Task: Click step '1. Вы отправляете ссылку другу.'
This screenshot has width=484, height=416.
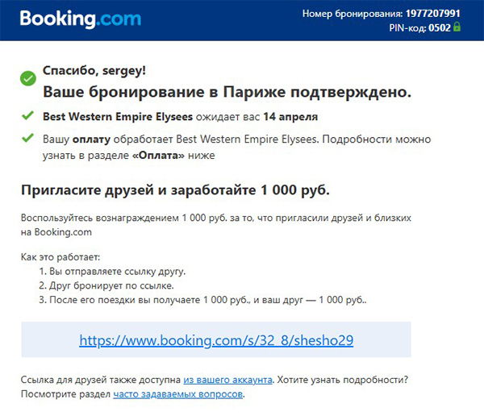Action: tap(112, 272)
